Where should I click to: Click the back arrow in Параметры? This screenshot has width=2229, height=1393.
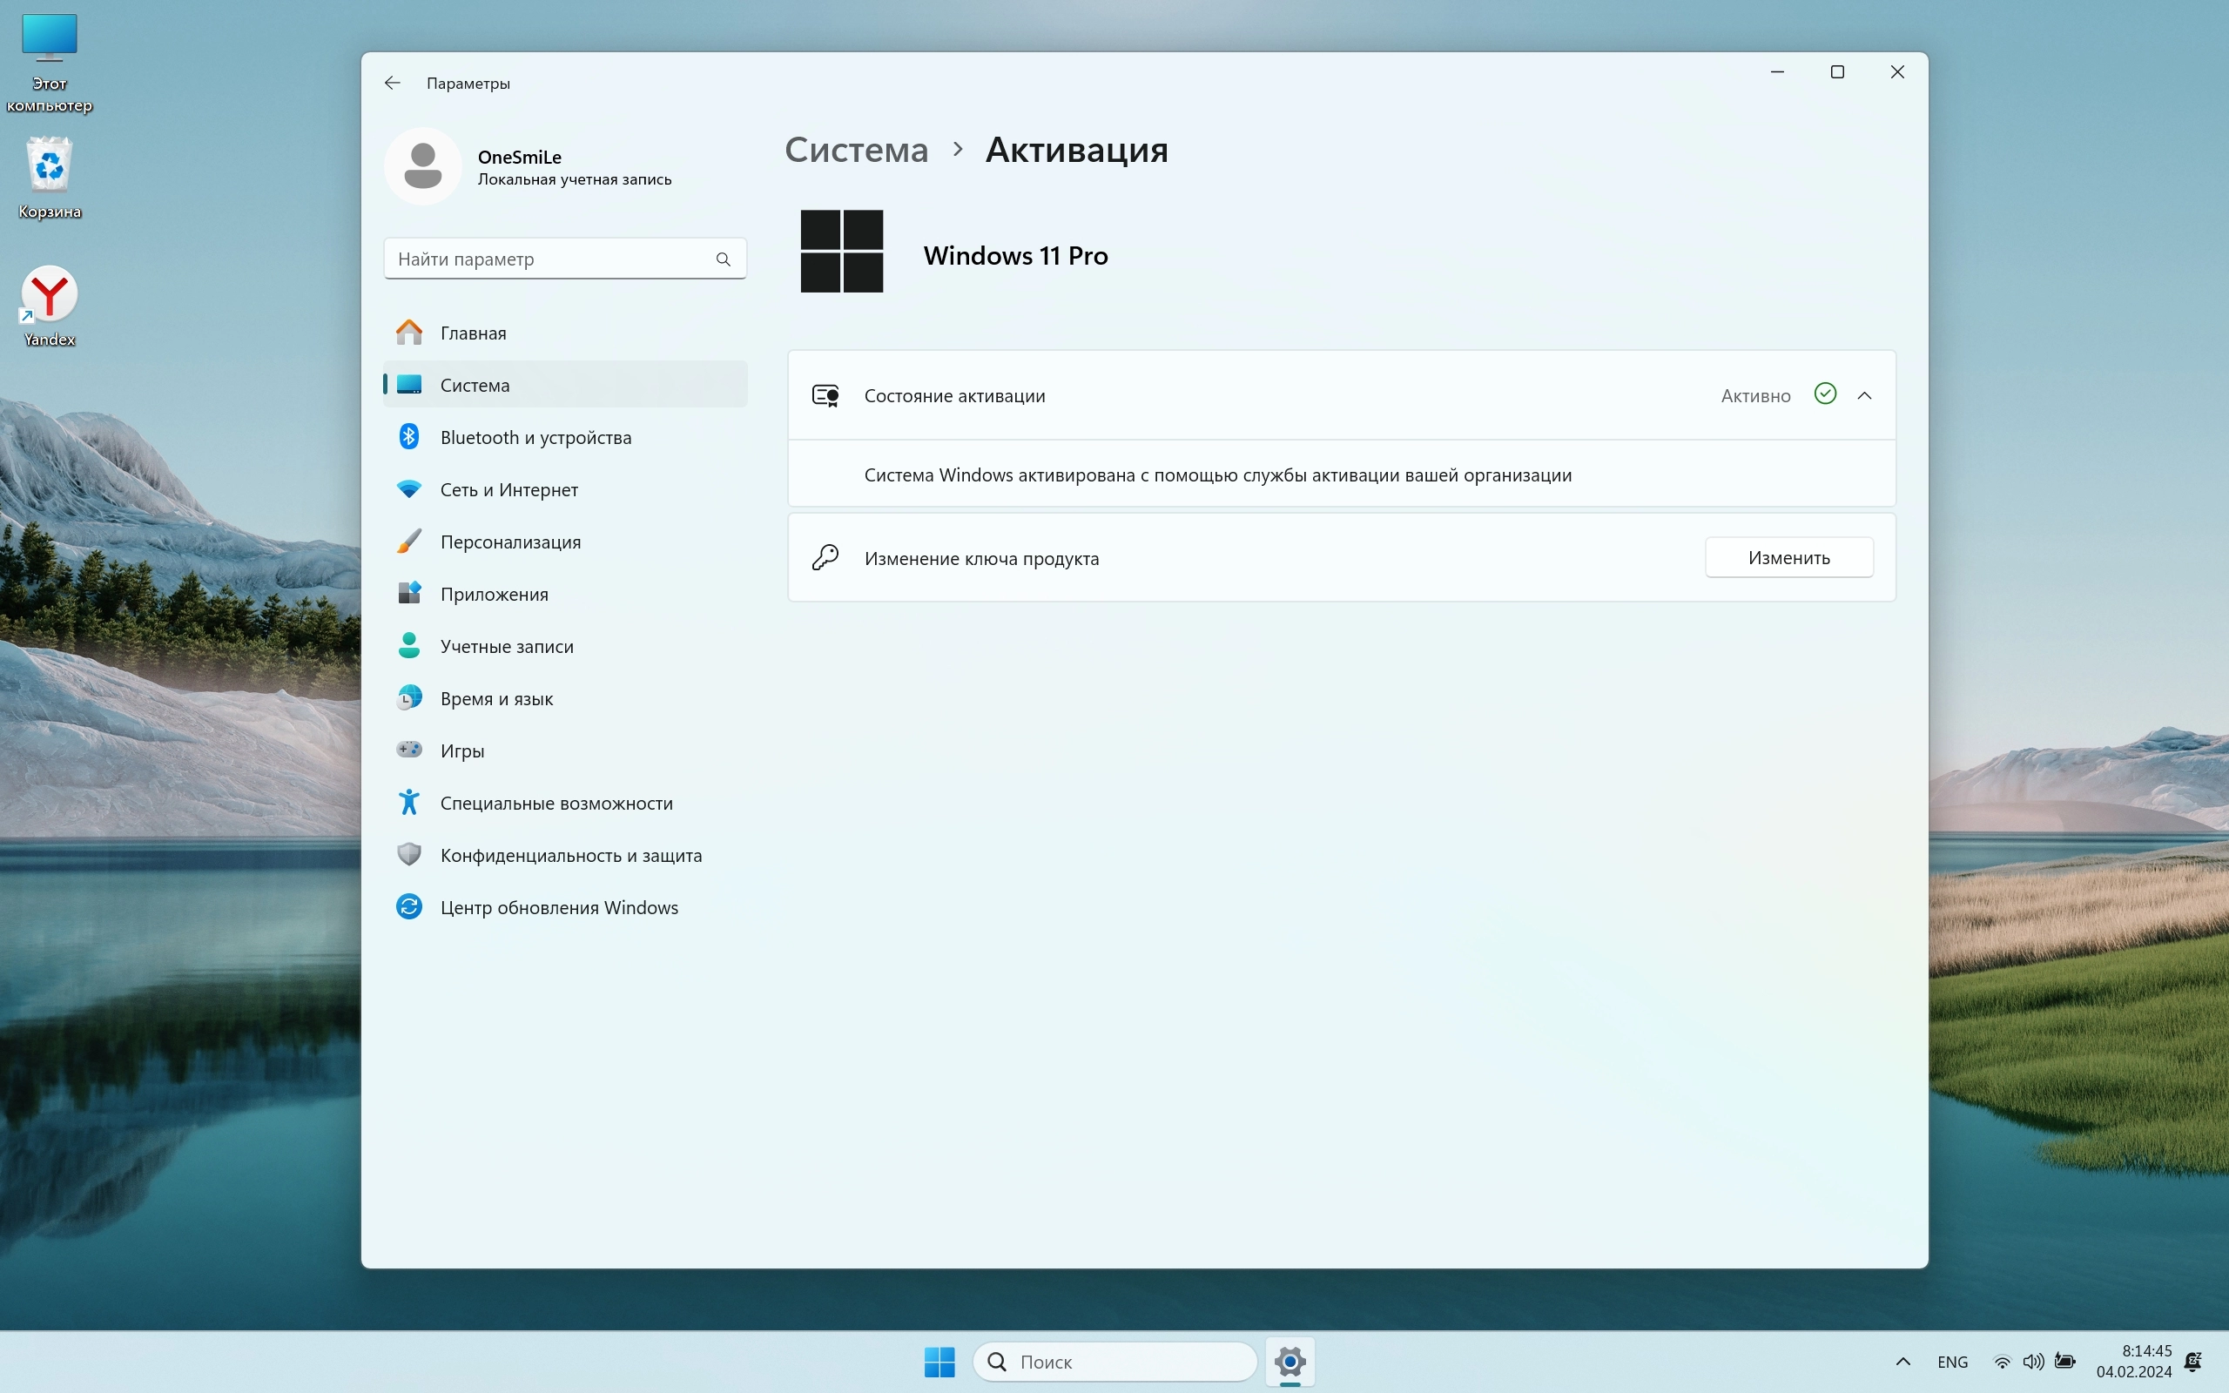coord(393,83)
